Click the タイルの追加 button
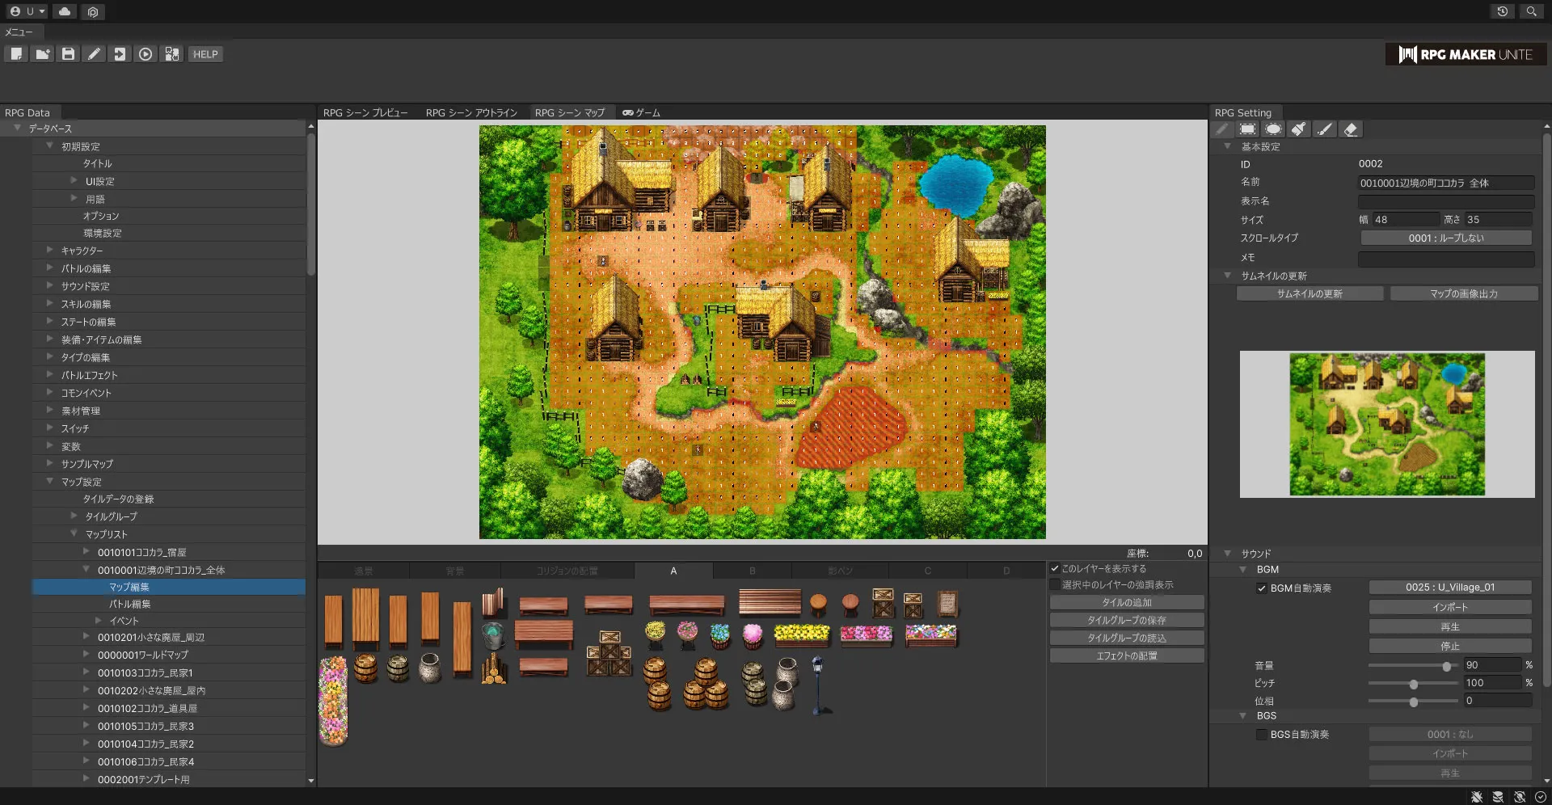Viewport: 1552px width, 805px height. click(1126, 603)
